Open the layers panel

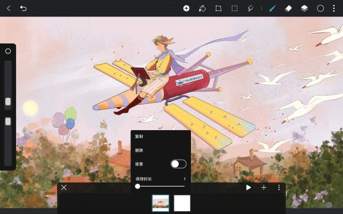click(x=304, y=9)
